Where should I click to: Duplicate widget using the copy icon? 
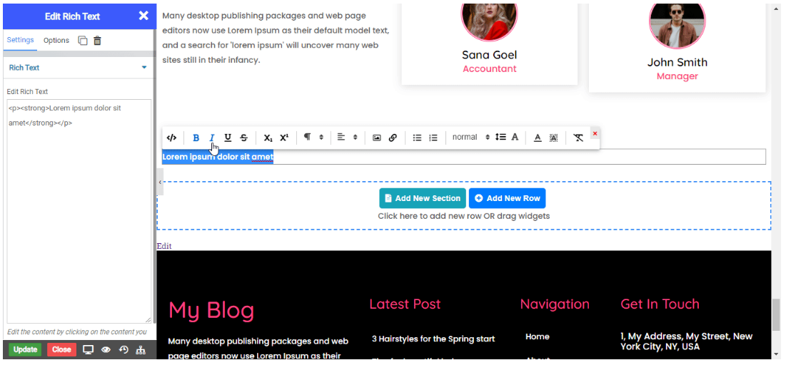[83, 41]
